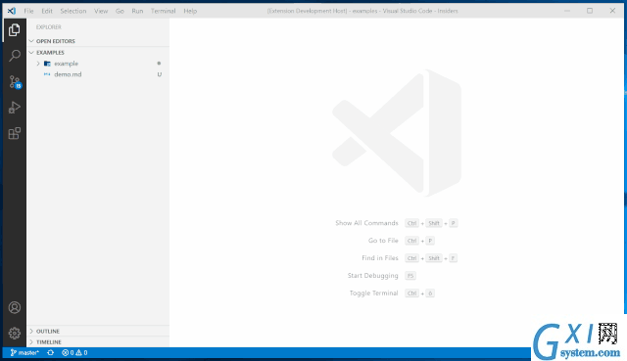Select the example folder name
This screenshot has width=627, height=361.
(x=66, y=64)
